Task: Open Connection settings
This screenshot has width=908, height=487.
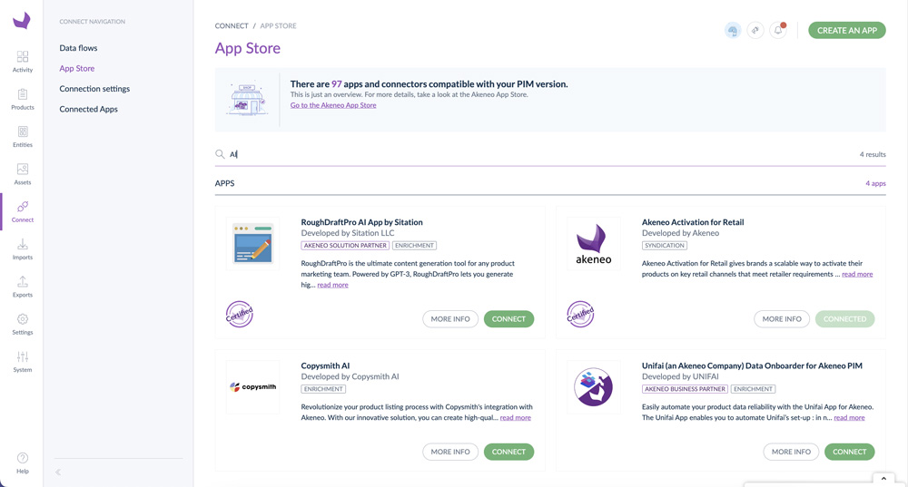Action: 94,89
